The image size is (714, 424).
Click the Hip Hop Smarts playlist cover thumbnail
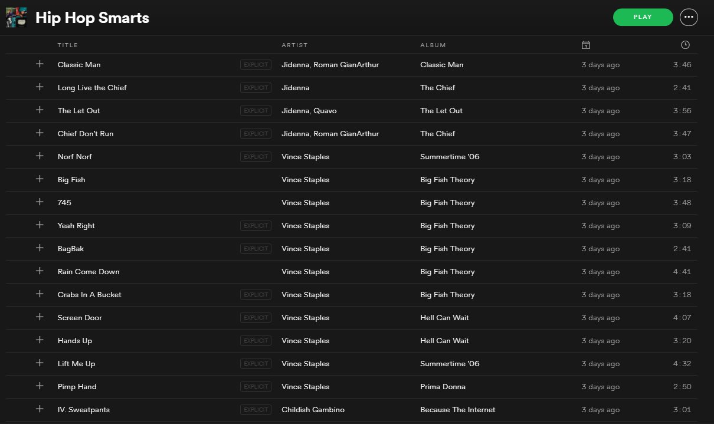click(16, 17)
